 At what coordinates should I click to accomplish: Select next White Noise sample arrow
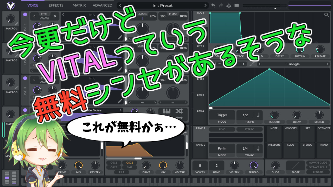[x=121, y=110]
